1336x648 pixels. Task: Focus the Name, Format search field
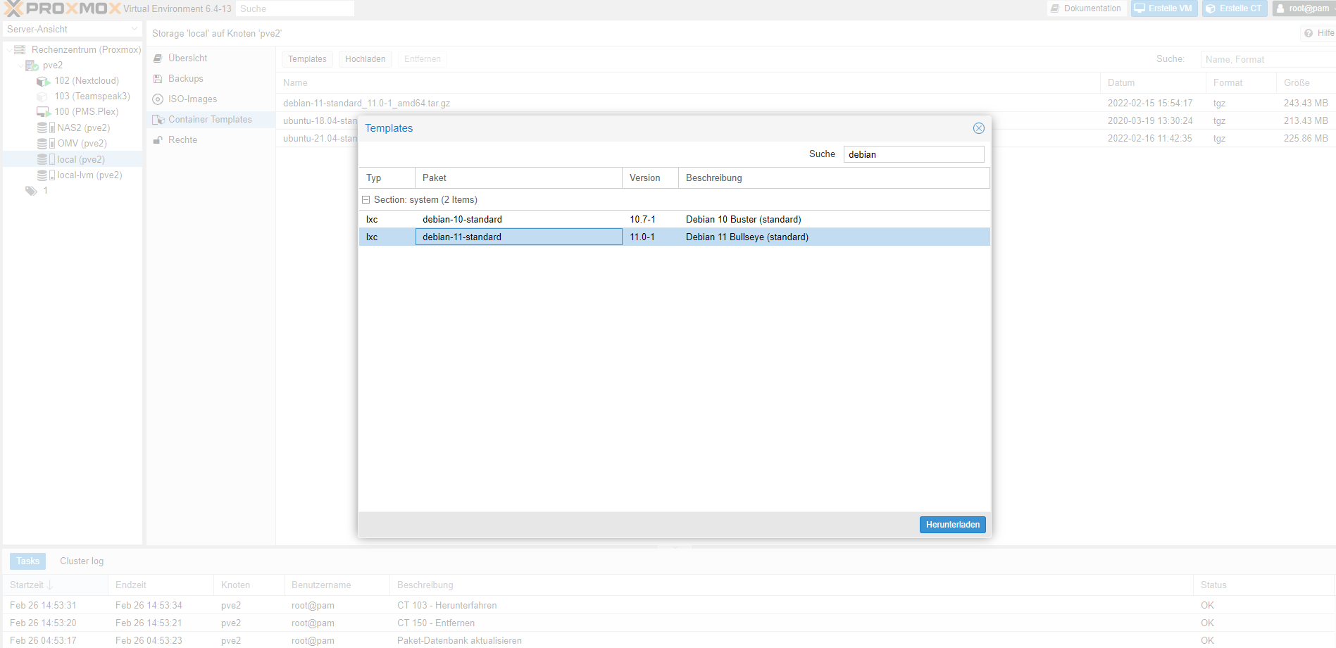point(1267,59)
